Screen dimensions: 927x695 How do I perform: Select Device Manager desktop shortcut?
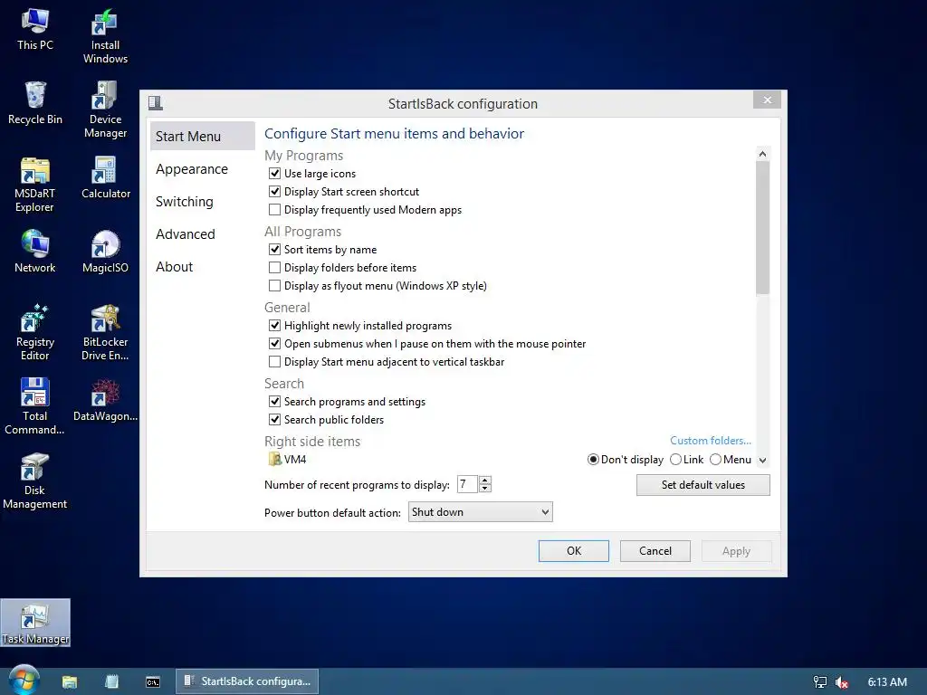pos(105,110)
